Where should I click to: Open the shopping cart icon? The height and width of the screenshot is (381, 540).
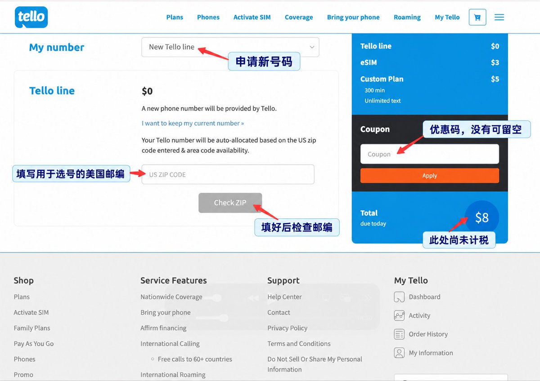tap(477, 18)
